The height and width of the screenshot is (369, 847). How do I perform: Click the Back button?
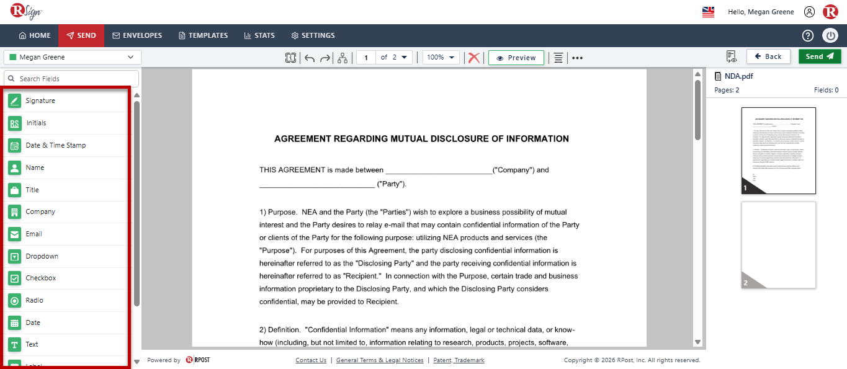[x=768, y=56]
